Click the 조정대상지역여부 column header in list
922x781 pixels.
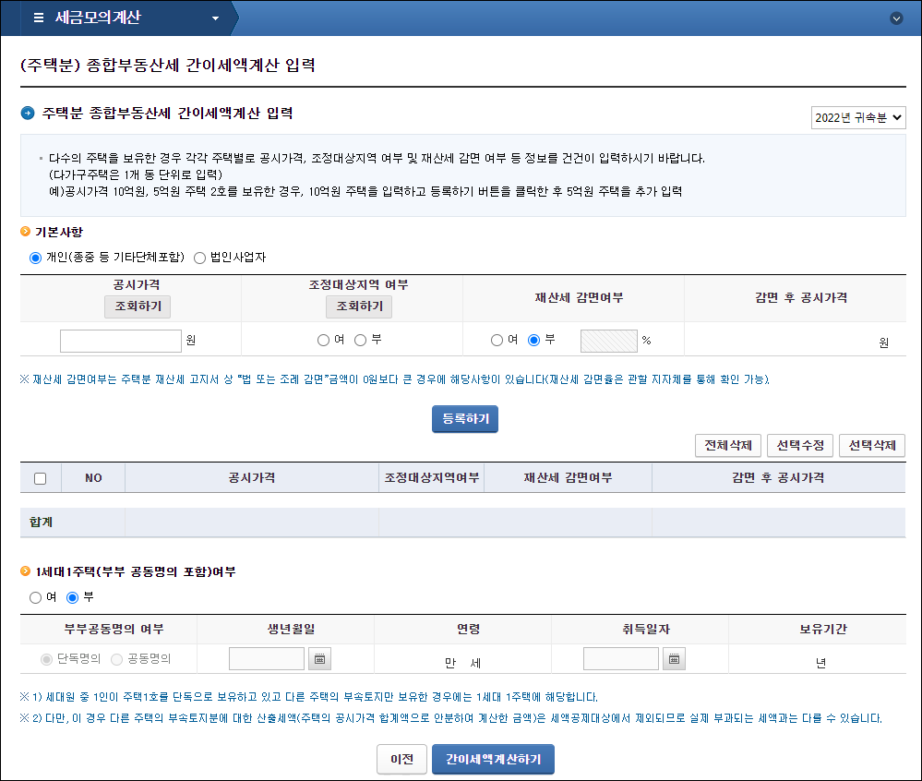[432, 478]
